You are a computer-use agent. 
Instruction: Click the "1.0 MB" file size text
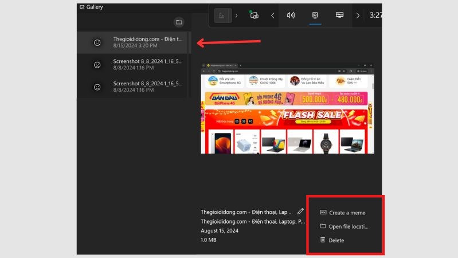tap(209, 240)
